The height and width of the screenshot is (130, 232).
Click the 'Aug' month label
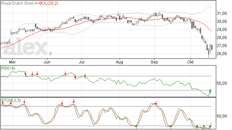(119, 62)
